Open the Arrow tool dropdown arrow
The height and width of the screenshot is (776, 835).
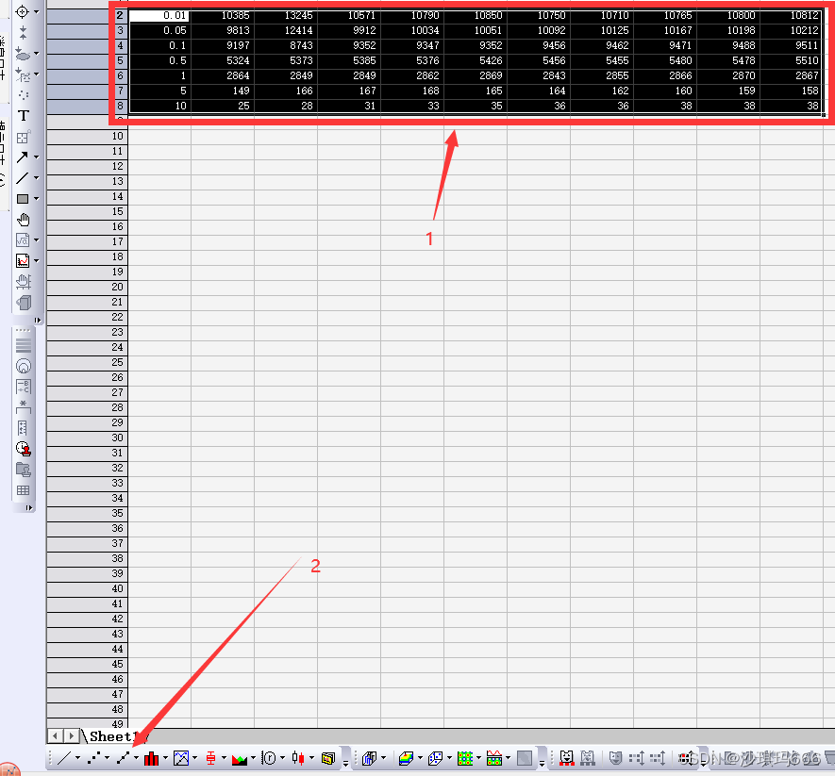pos(36,157)
